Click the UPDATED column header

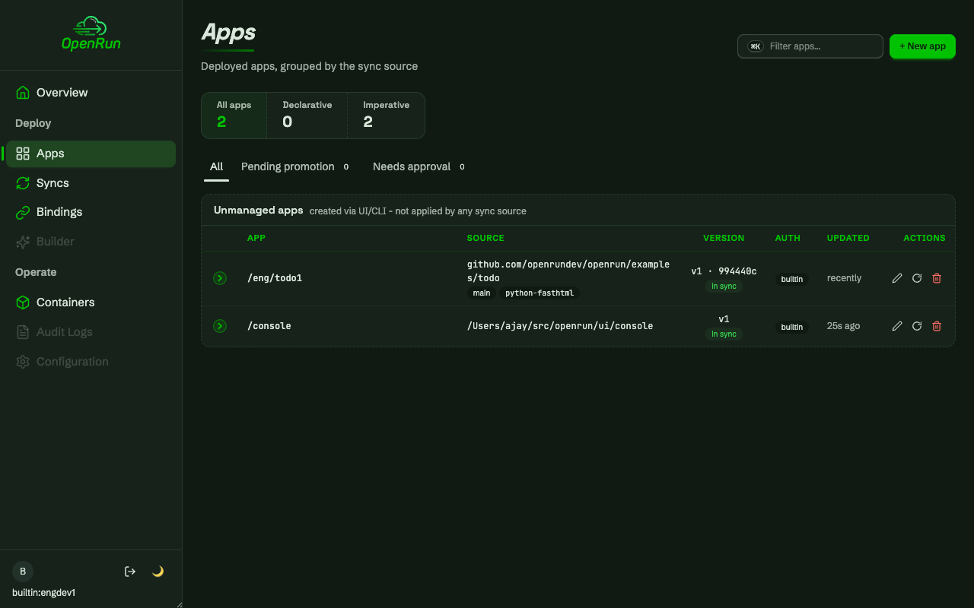(x=848, y=238)
